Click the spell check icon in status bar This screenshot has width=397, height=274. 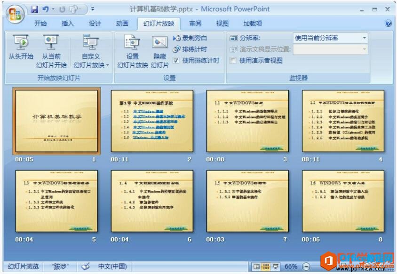86,266
